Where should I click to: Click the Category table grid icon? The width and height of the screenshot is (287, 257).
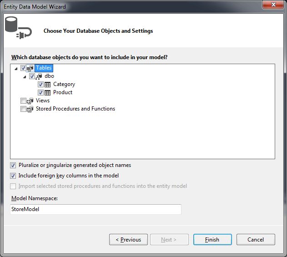pyautogui.click(x=48, y=85)
